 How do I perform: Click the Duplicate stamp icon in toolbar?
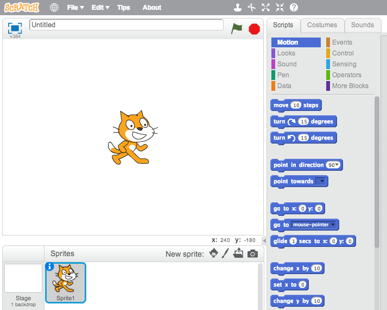237,8
